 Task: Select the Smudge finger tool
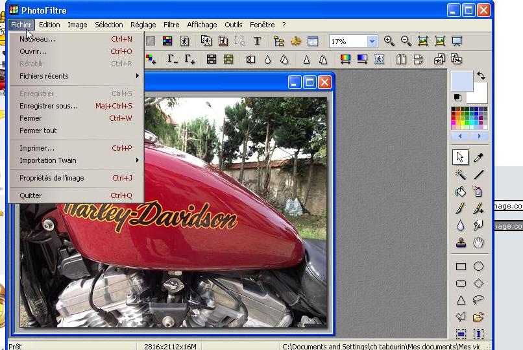tap(478, 225)
